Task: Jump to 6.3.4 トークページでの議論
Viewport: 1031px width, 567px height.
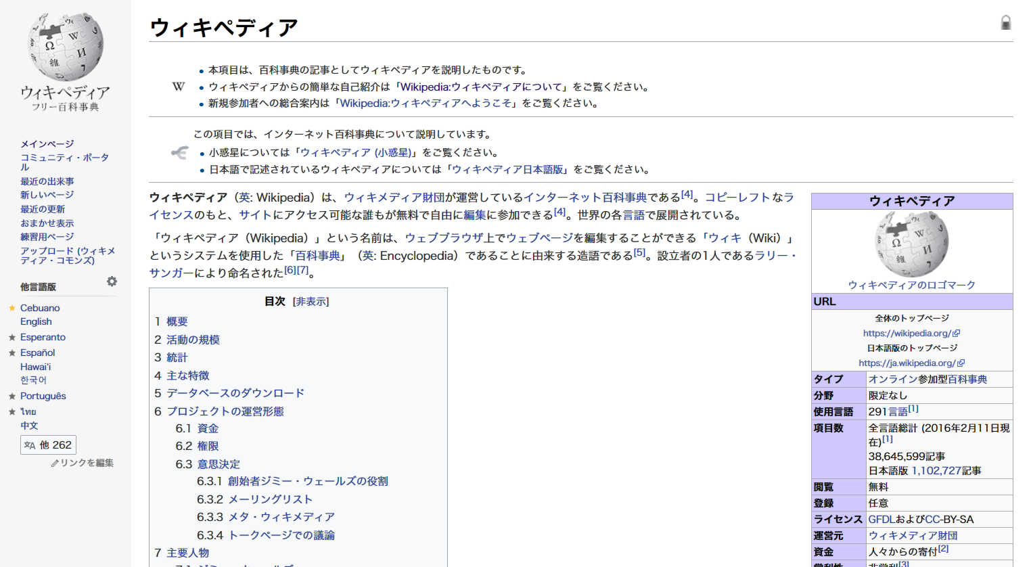Action: [281, 535]
